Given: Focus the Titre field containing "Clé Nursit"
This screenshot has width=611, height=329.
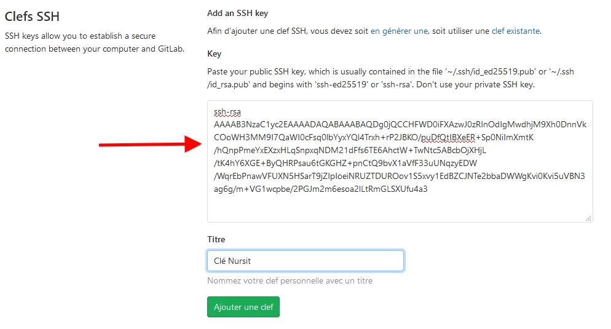Looking at the screenshot, I should point(305,261).
